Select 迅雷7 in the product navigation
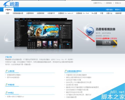 click(x=8, y=13)
